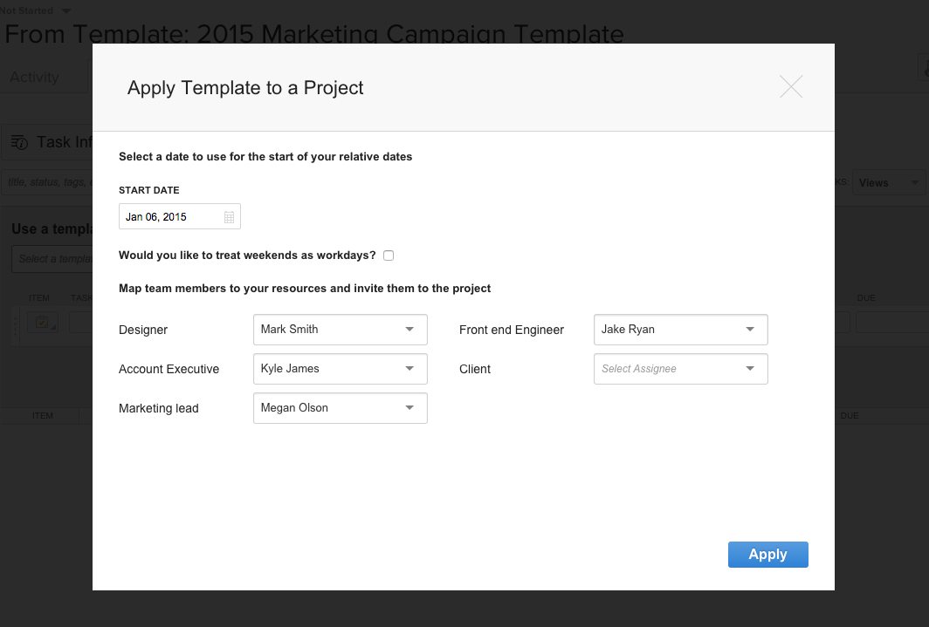Change the Front end Engineer assignee
The image size is (929, 627).
(680, 330)
